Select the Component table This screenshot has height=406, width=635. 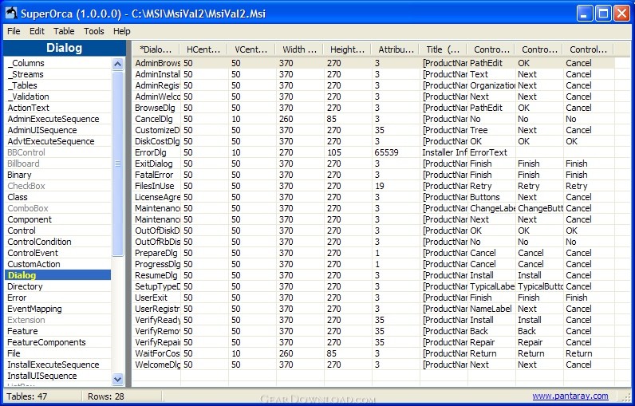click(x=57, y=219)
